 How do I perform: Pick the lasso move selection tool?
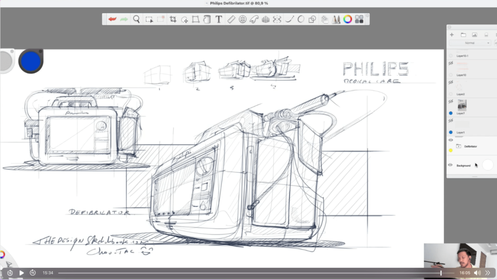184,19
